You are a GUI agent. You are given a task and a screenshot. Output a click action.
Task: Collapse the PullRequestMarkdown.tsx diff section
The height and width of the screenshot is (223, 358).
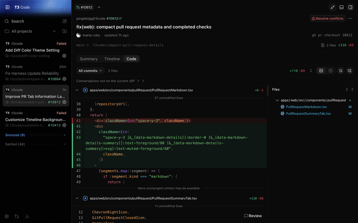click(x=77, y=90)
